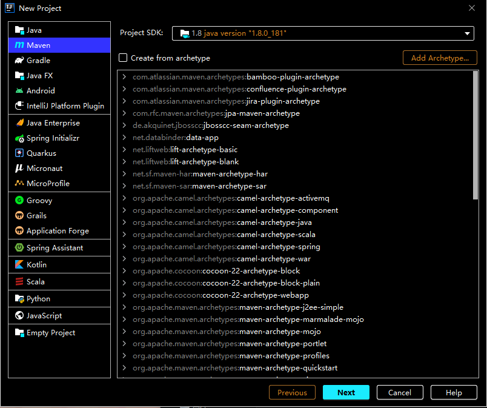Close the New Project dialog

[x=472, y=8]
